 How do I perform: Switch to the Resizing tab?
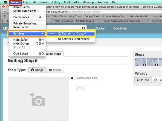pos(155,21)
